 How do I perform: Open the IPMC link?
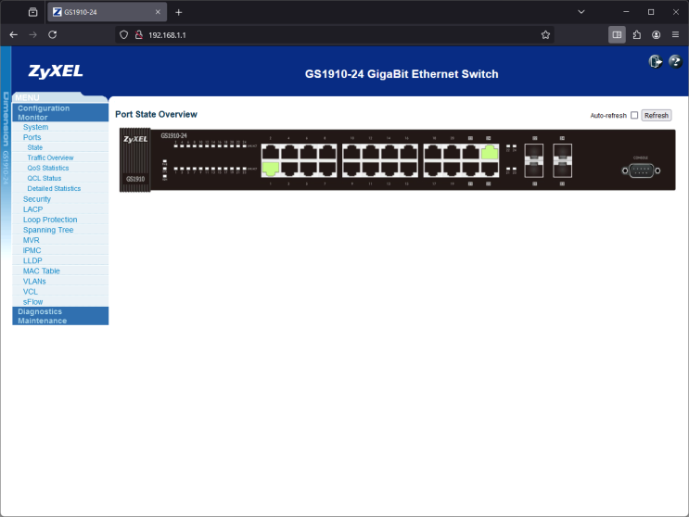[x=32, y=250]
